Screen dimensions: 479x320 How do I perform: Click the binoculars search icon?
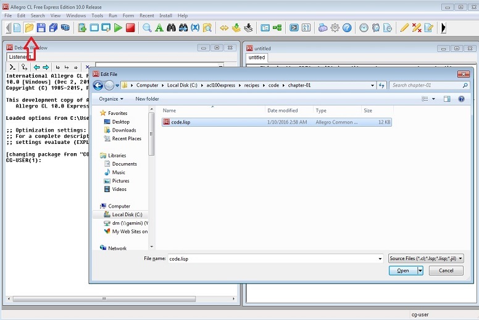[183, 28]
